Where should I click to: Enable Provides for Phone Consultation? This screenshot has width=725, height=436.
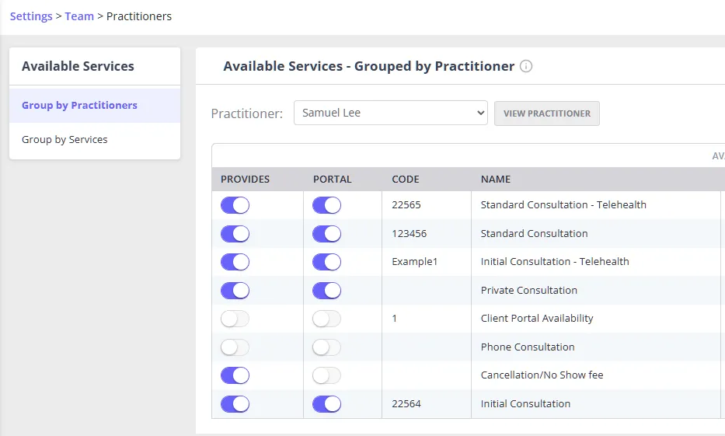coord(235,347)
